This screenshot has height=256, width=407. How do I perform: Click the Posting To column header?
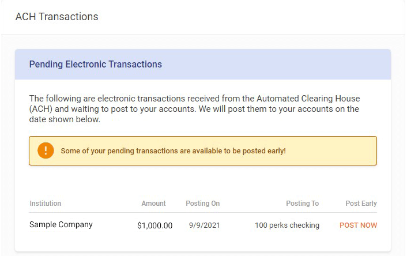[x=302, y=204]
